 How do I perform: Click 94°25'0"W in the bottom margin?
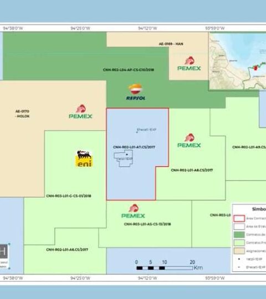pos(80,278)
